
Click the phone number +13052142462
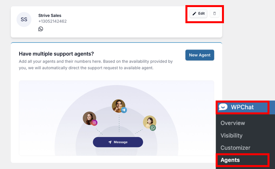pos(52,21)
